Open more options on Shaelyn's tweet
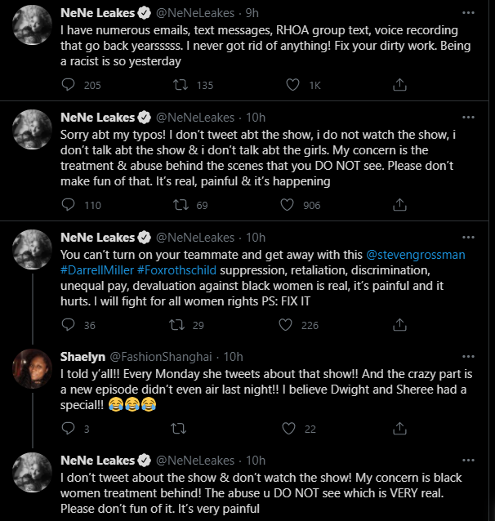This screenshot has height=521, width=495. (x=468, y=357)
